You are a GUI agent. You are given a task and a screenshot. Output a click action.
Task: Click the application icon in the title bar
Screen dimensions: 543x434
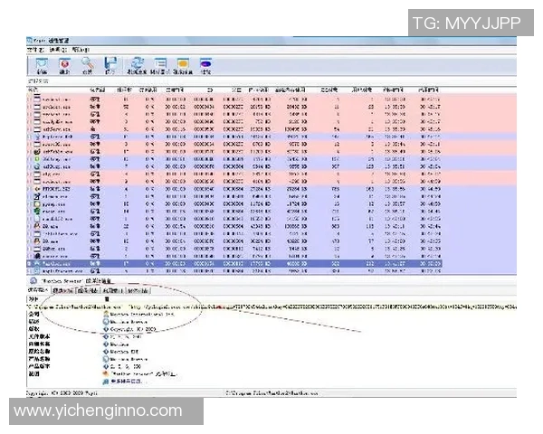[x=30, y=41]
